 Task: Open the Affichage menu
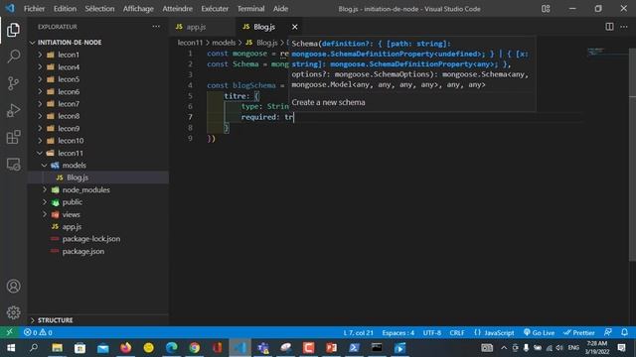pyautogui.click(x=138, y=9)
